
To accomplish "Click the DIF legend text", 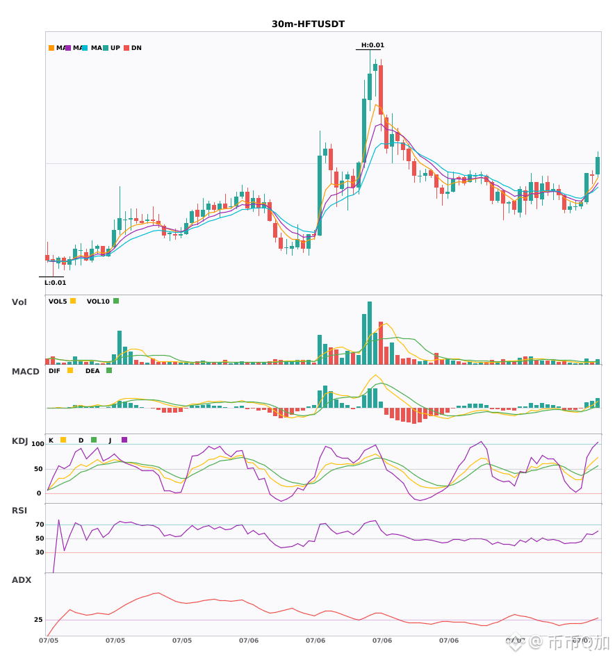I will pyautogui.click(x=54, y=371).
